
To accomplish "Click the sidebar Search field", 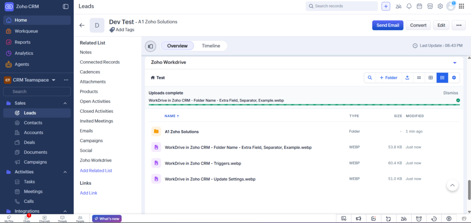I will click(37, 91).
